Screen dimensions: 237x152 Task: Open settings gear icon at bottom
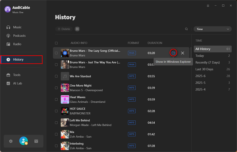click(x=11, y=141)
